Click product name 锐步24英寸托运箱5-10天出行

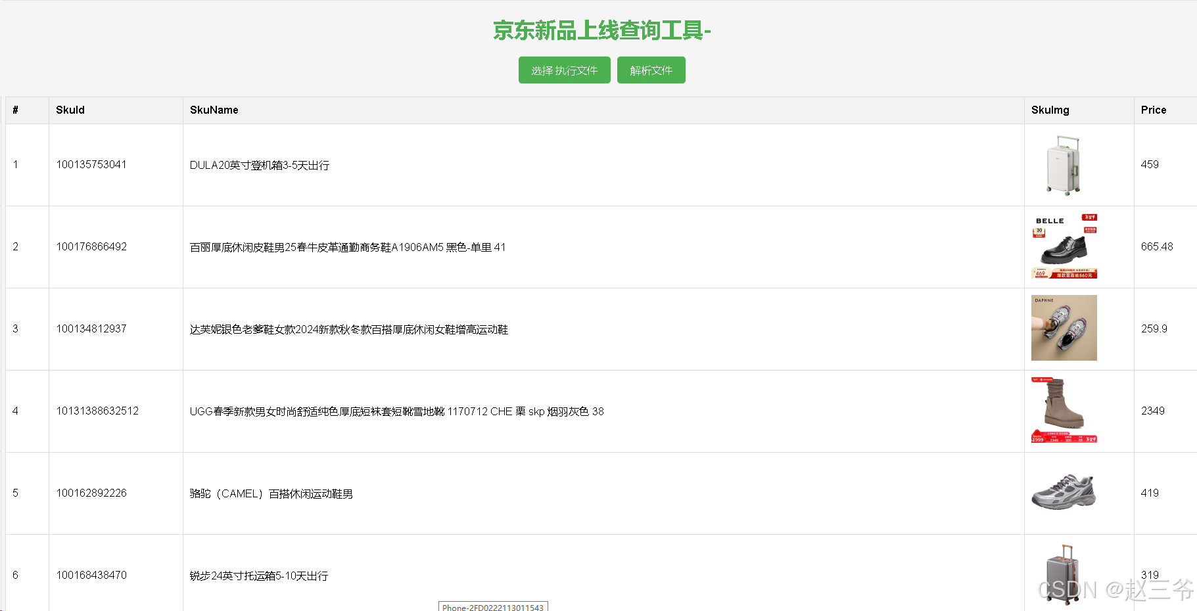click(259, 576)
